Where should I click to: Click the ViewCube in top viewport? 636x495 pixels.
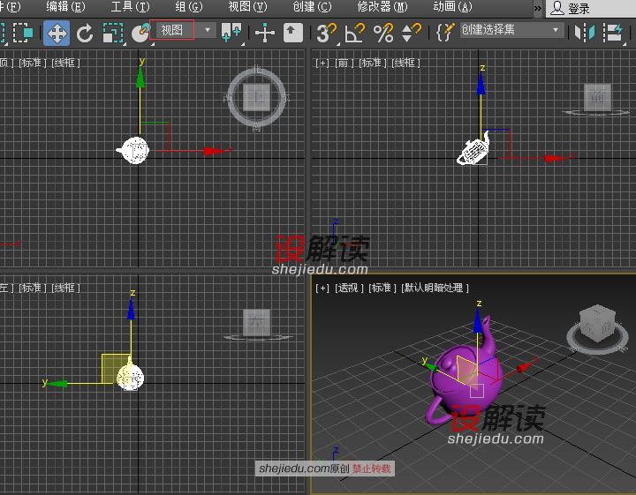pyautogui.click(x=256, y=98)
